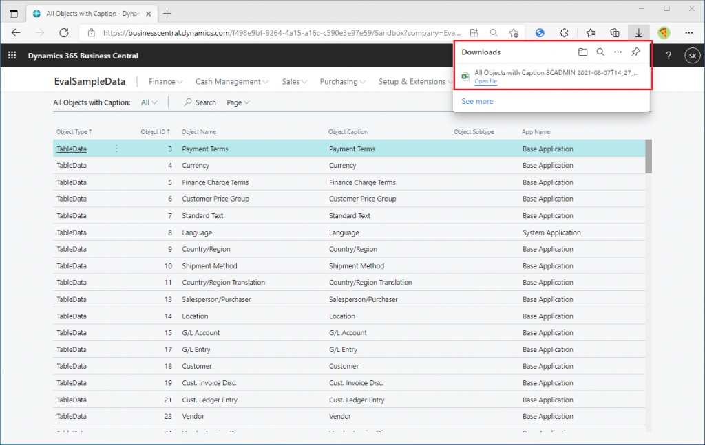Select Salesperson/Purchaser object name cell

[216, 299]
